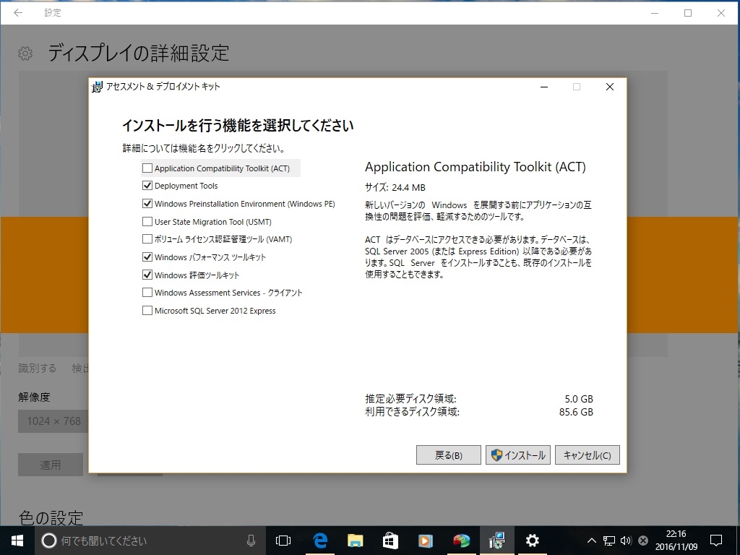The image size is (740, 555).
Task: Close the Settings window
Action: (x=721, y=13)
